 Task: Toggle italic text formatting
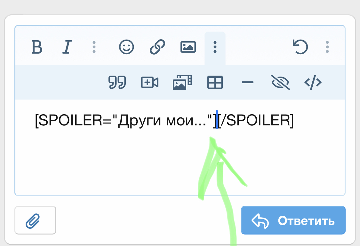[x=67, y=47]
